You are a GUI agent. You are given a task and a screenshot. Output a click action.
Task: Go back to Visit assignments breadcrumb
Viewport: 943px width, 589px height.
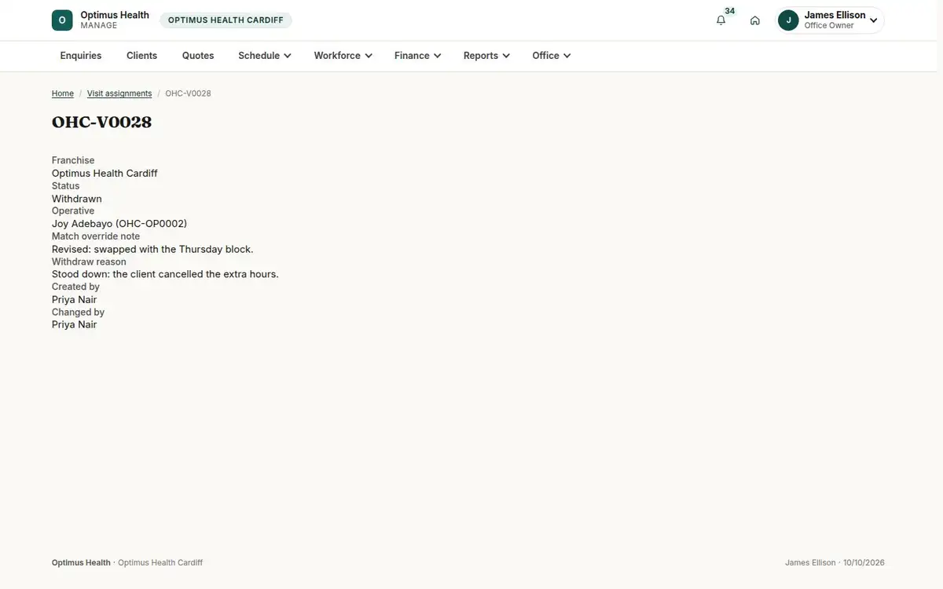(x=119, y=93)
